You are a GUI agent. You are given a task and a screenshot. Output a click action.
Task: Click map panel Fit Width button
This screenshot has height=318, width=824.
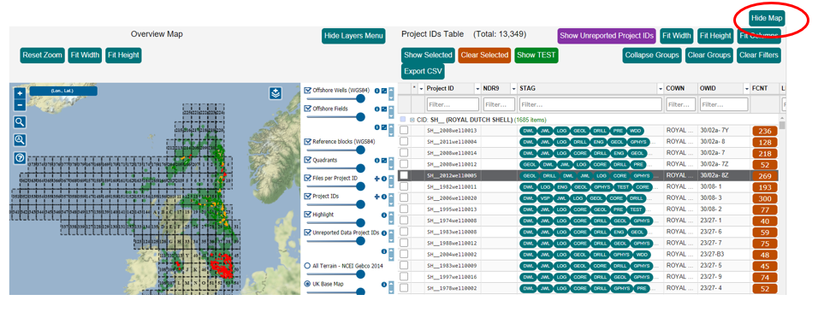(85, 55)
